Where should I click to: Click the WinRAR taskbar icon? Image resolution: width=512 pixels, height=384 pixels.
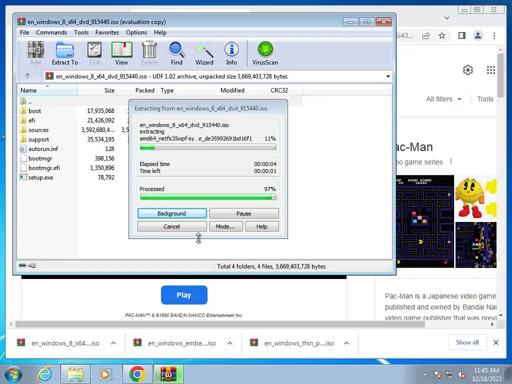[x=168, y=374]
